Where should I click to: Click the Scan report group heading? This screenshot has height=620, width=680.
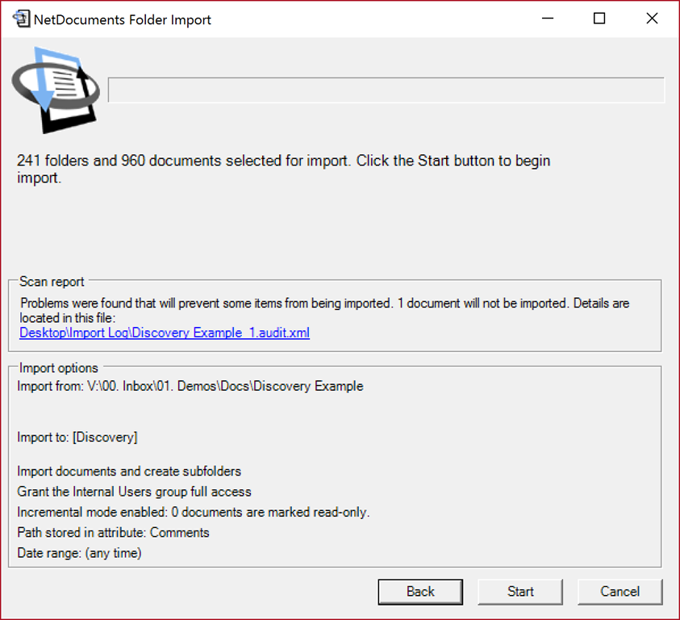click(52, 282)
